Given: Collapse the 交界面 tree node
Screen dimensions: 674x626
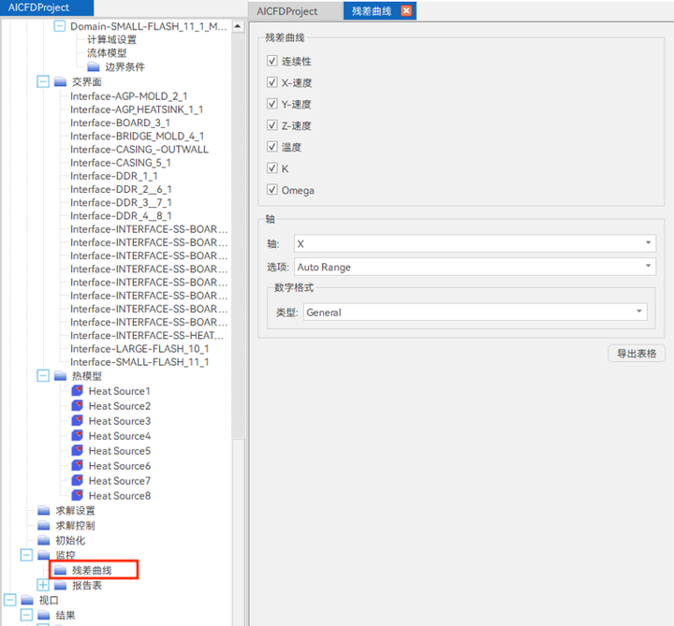Looking at the screenshot, I should pyautogui.click(x=43, y=81).
